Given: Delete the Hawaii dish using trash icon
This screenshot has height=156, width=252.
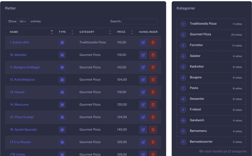Looking at the screenshot, I should pos(153,92).
